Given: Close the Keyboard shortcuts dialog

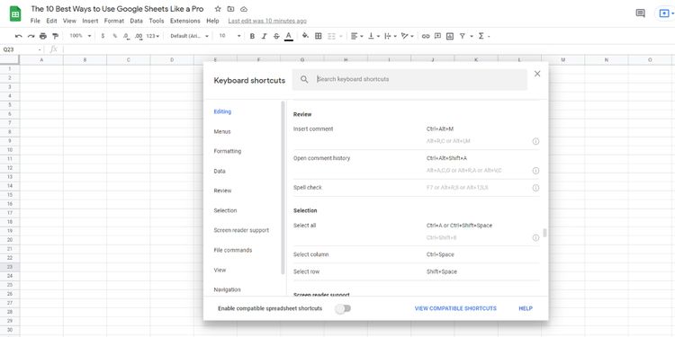Looking at the screenshot, I should pos(537,74).
